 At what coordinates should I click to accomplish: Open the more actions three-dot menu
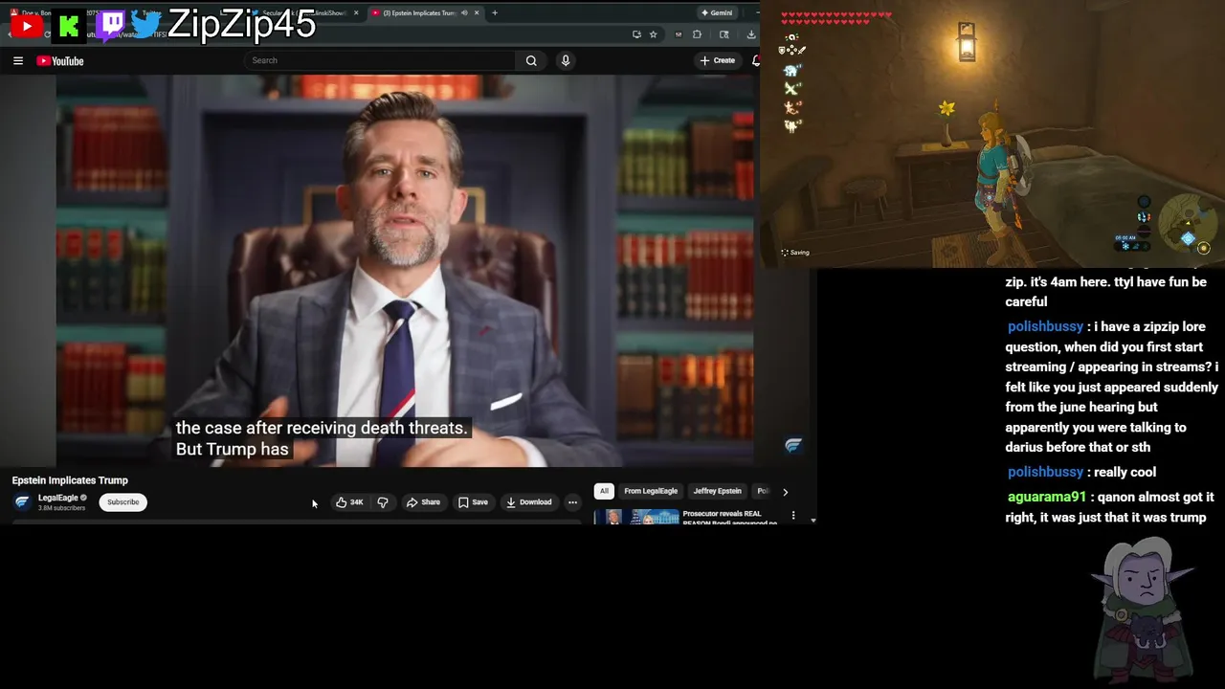click(x=572, y=502)
